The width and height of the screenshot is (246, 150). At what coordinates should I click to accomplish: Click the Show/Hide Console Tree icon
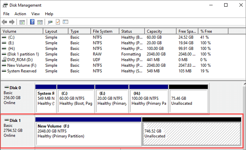(x=22, y=22)
